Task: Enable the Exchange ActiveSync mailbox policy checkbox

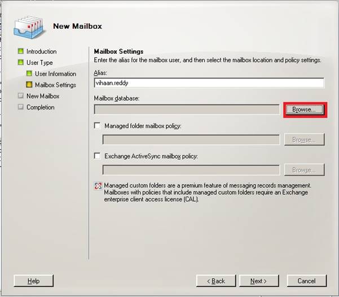Action: click(97, 156)
